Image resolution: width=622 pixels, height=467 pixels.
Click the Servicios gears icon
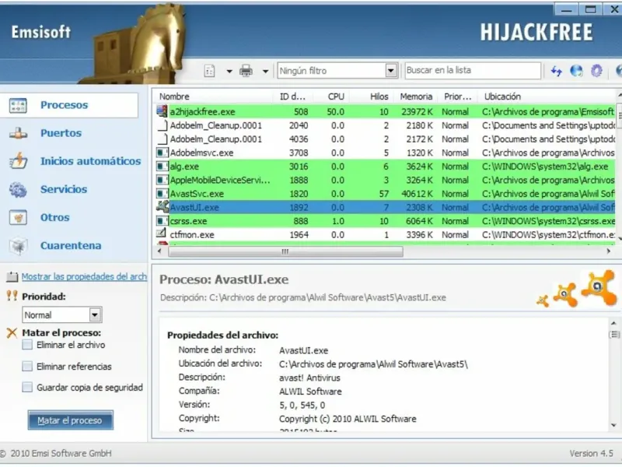[18, 190]
